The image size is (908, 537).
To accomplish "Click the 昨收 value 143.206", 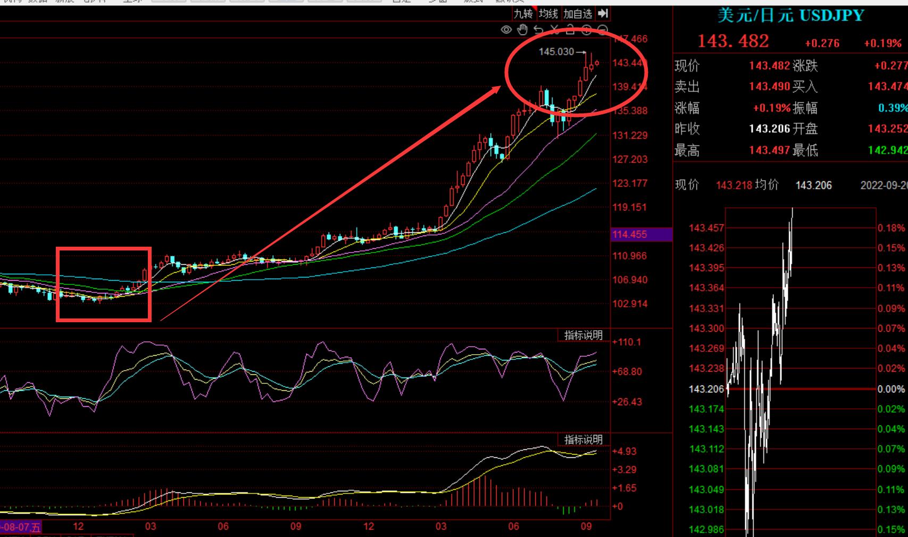I will [x=769, y=129].
